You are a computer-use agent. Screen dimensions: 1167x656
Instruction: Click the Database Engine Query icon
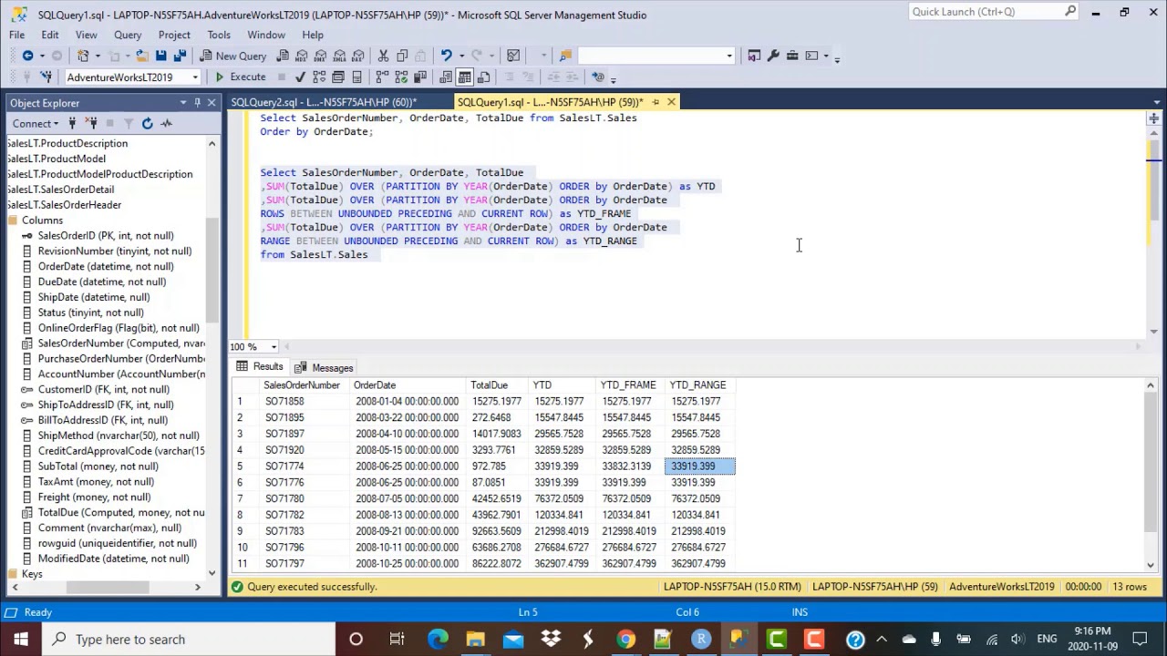[x=283, y=56]
